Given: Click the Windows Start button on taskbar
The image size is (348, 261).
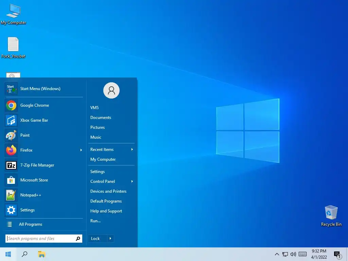Looking at the screenshot, I should 8,254.
